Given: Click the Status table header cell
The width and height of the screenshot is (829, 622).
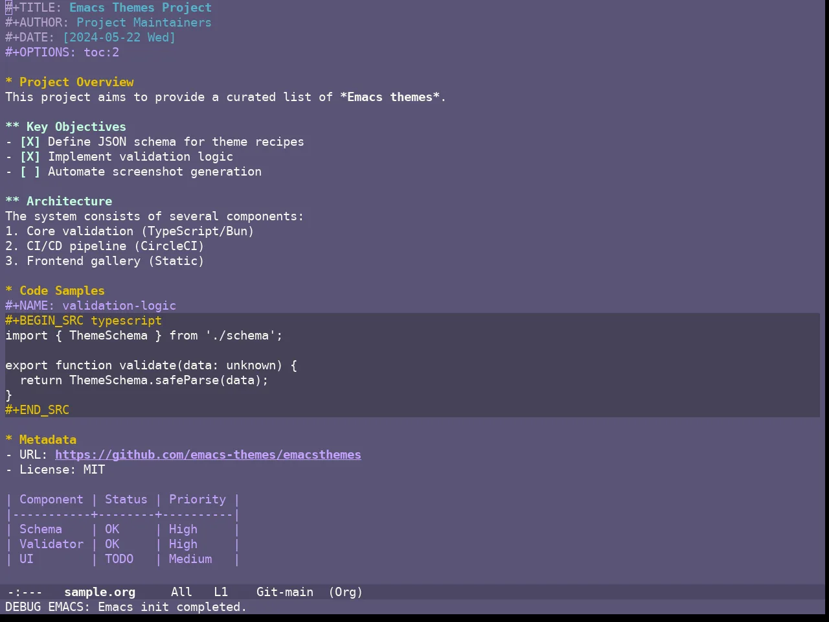Looking at the screenshot, I should (x=126, y=500).
